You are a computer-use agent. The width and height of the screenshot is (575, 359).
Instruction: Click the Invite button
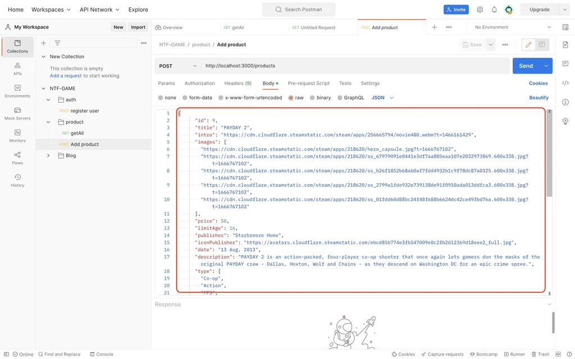pyautogui.click(x=456, y=10)
